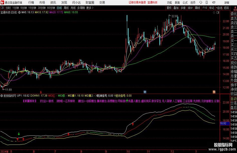Screen dimensions: 237x153
Task: Switch to the 1分钟 period tab
Action: [x=16, y=8]
